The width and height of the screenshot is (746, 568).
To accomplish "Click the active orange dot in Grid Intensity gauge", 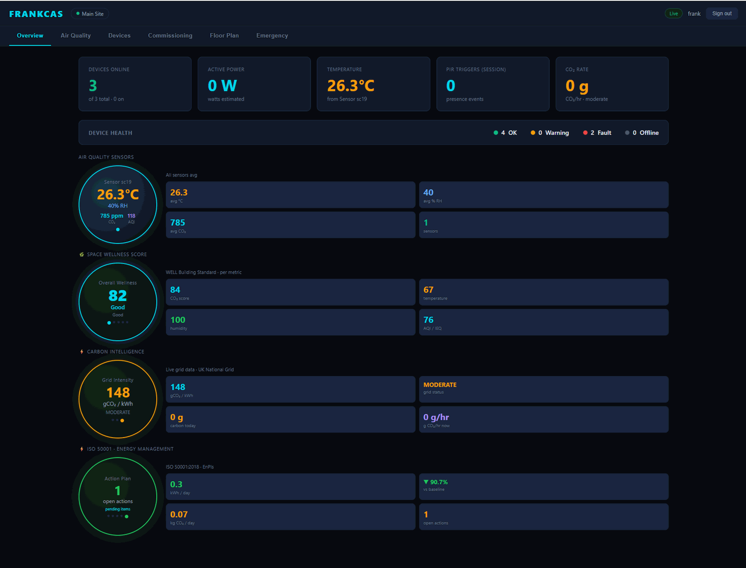I will coord(122,420).
